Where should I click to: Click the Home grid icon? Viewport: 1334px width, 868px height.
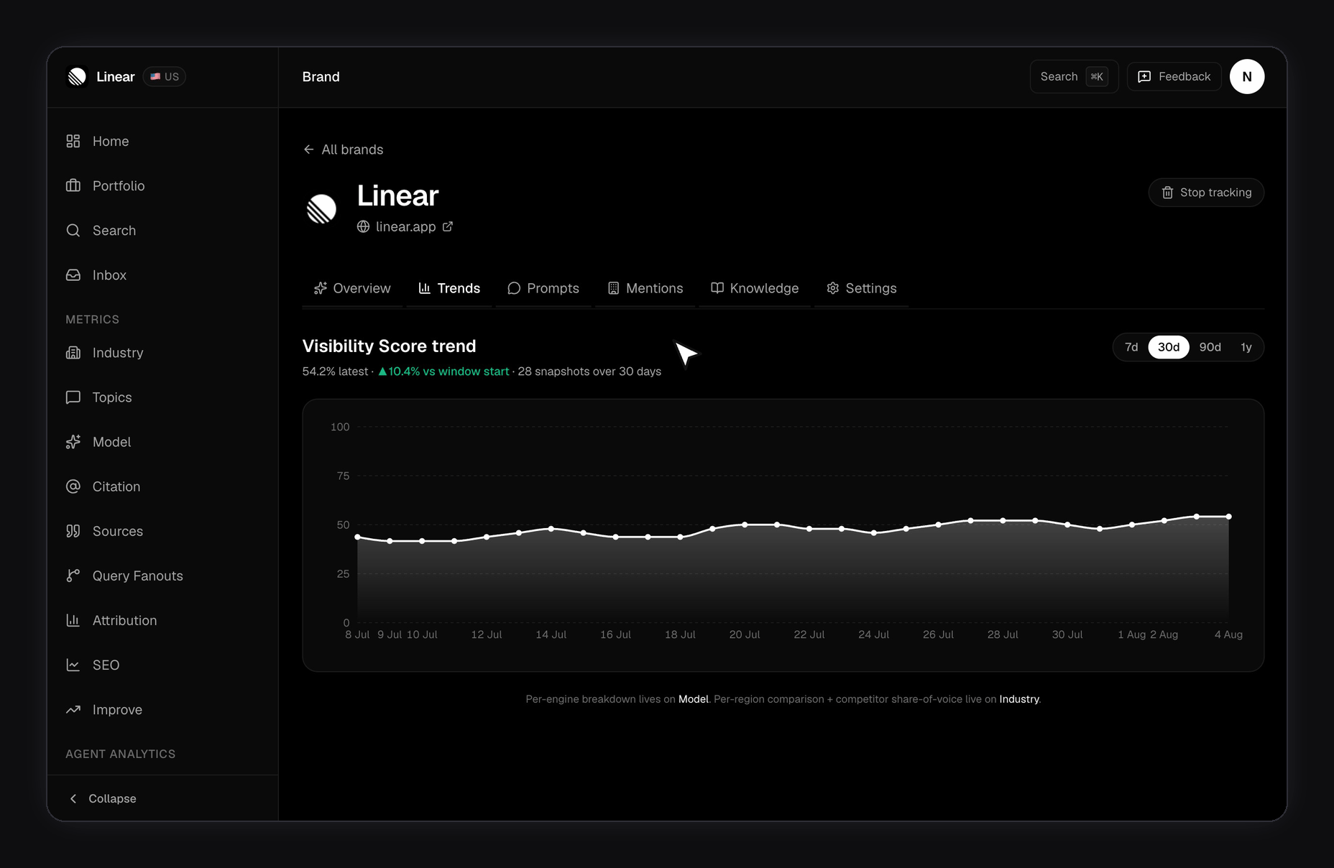point(73,142)
